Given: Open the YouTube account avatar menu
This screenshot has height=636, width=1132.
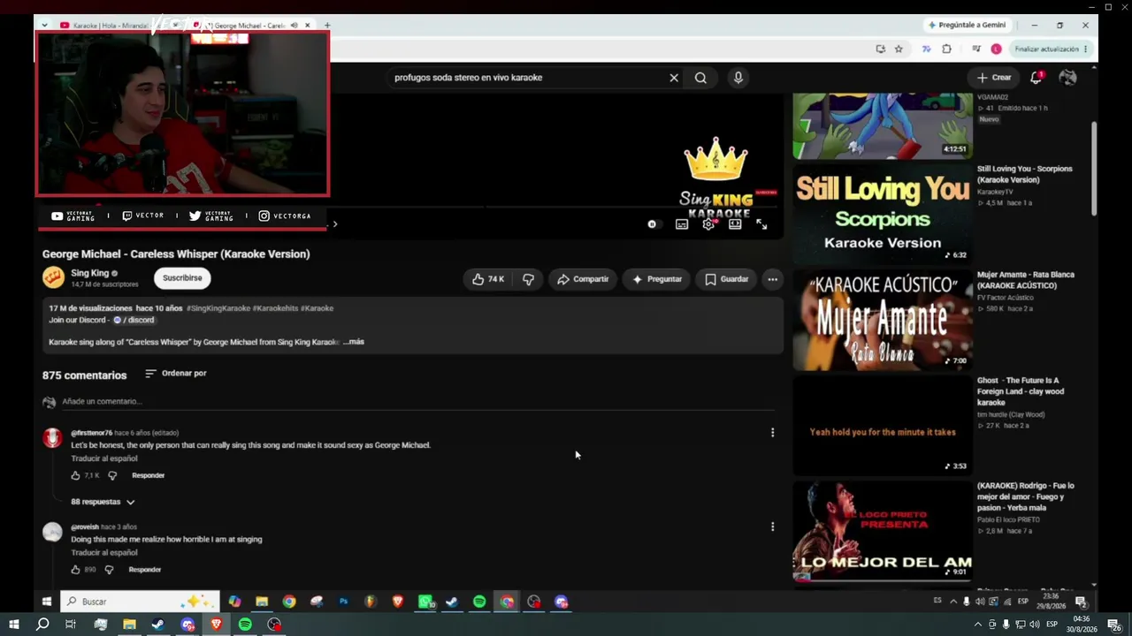Looking at the screenshot, I should click(x=1067, y=78).
